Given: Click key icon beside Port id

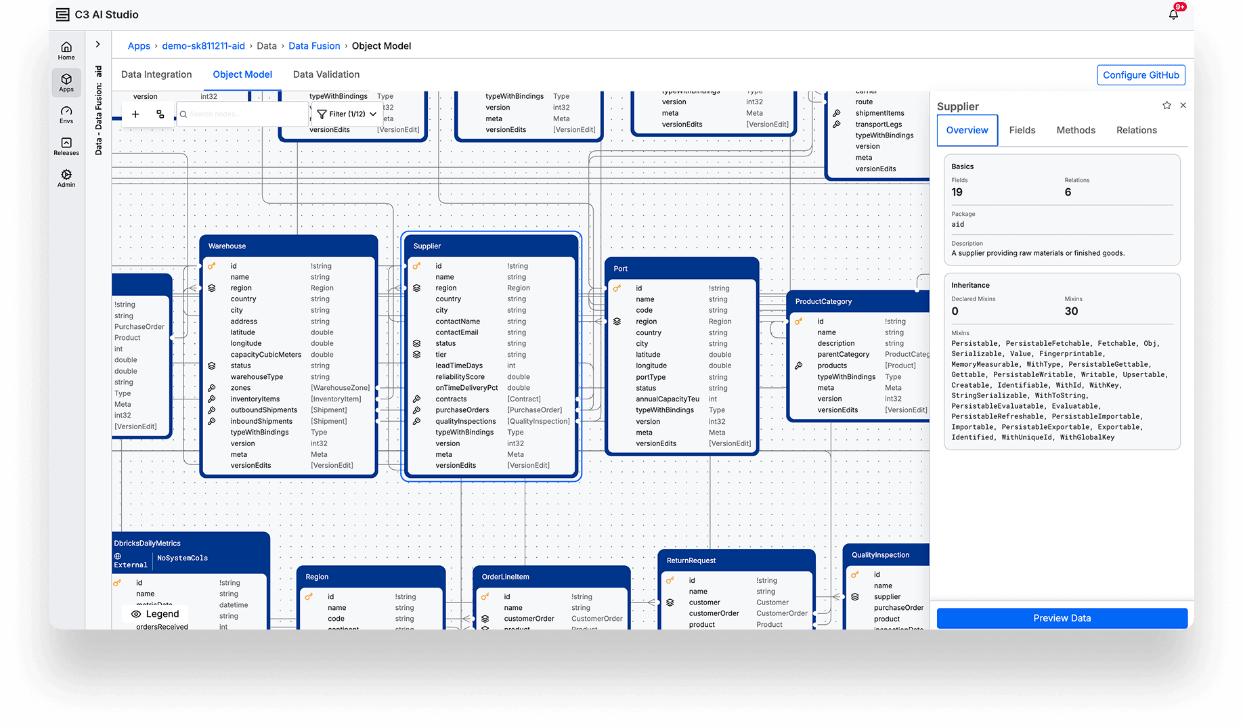Looking at the screenshot, I should [x=617, y=288].
